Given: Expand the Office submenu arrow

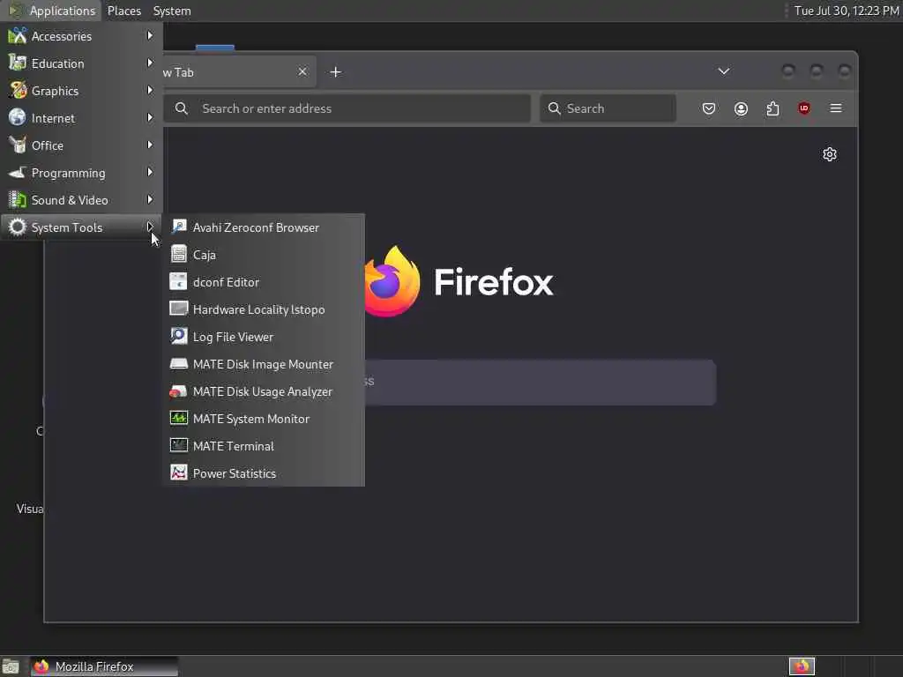Looking at the screenshot, I should [x=150, y=145].
